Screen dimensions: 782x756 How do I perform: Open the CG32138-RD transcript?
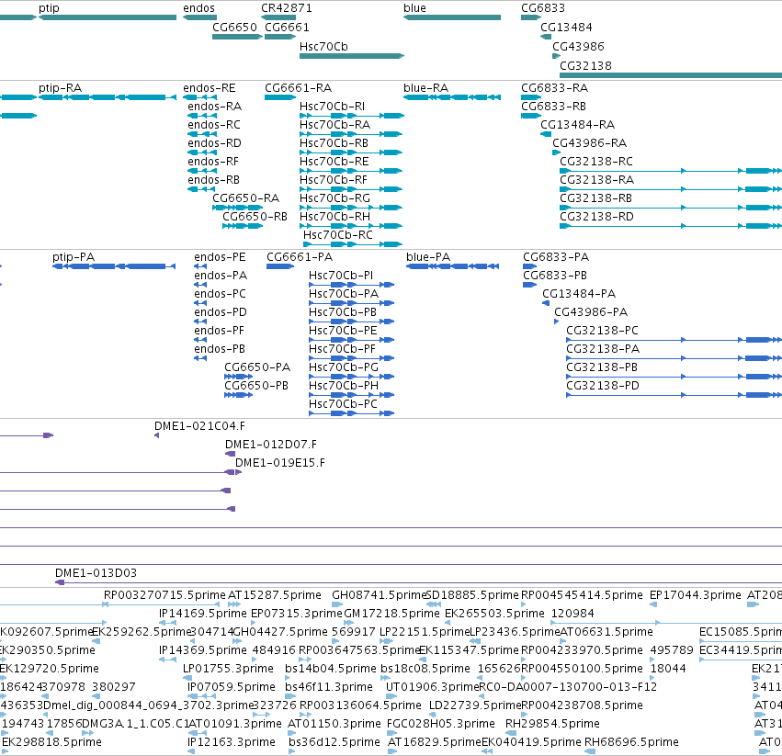click(671, 226)
